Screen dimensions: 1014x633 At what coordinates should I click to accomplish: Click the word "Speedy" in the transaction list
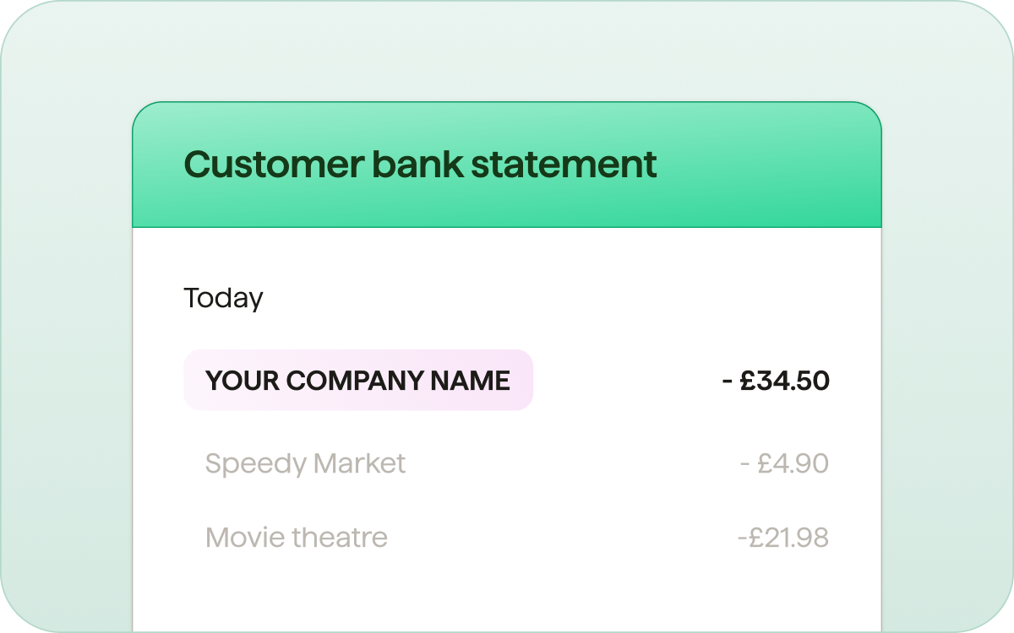tap(255, 463)
